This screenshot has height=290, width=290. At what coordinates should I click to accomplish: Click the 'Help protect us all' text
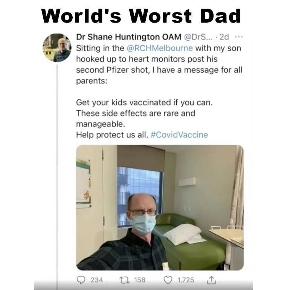112,135
